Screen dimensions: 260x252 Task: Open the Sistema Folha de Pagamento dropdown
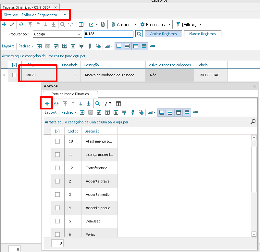point(65,15)
